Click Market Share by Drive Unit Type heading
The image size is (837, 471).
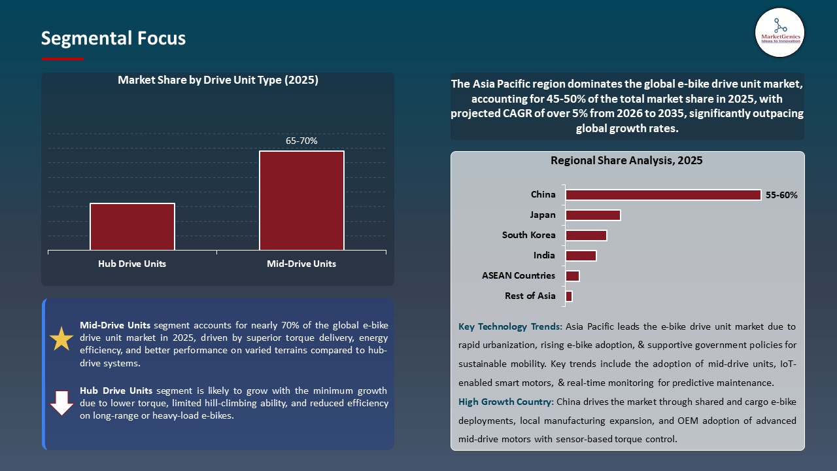[218, 80]
